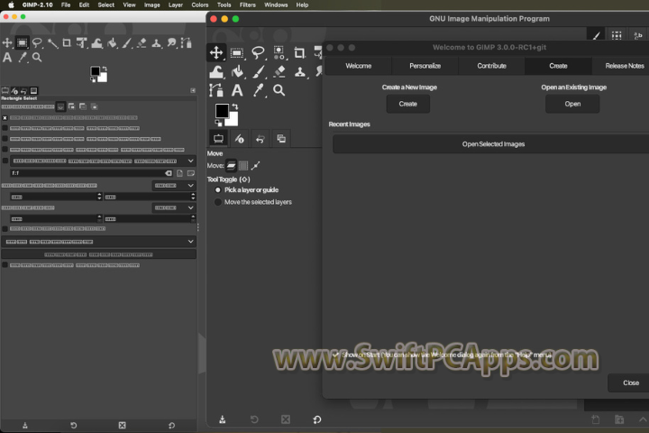Select Free Select lasso in GIMP 3.0 toolbox
The width and height of the screenshot is (649, 433).
tap(258, 52)
